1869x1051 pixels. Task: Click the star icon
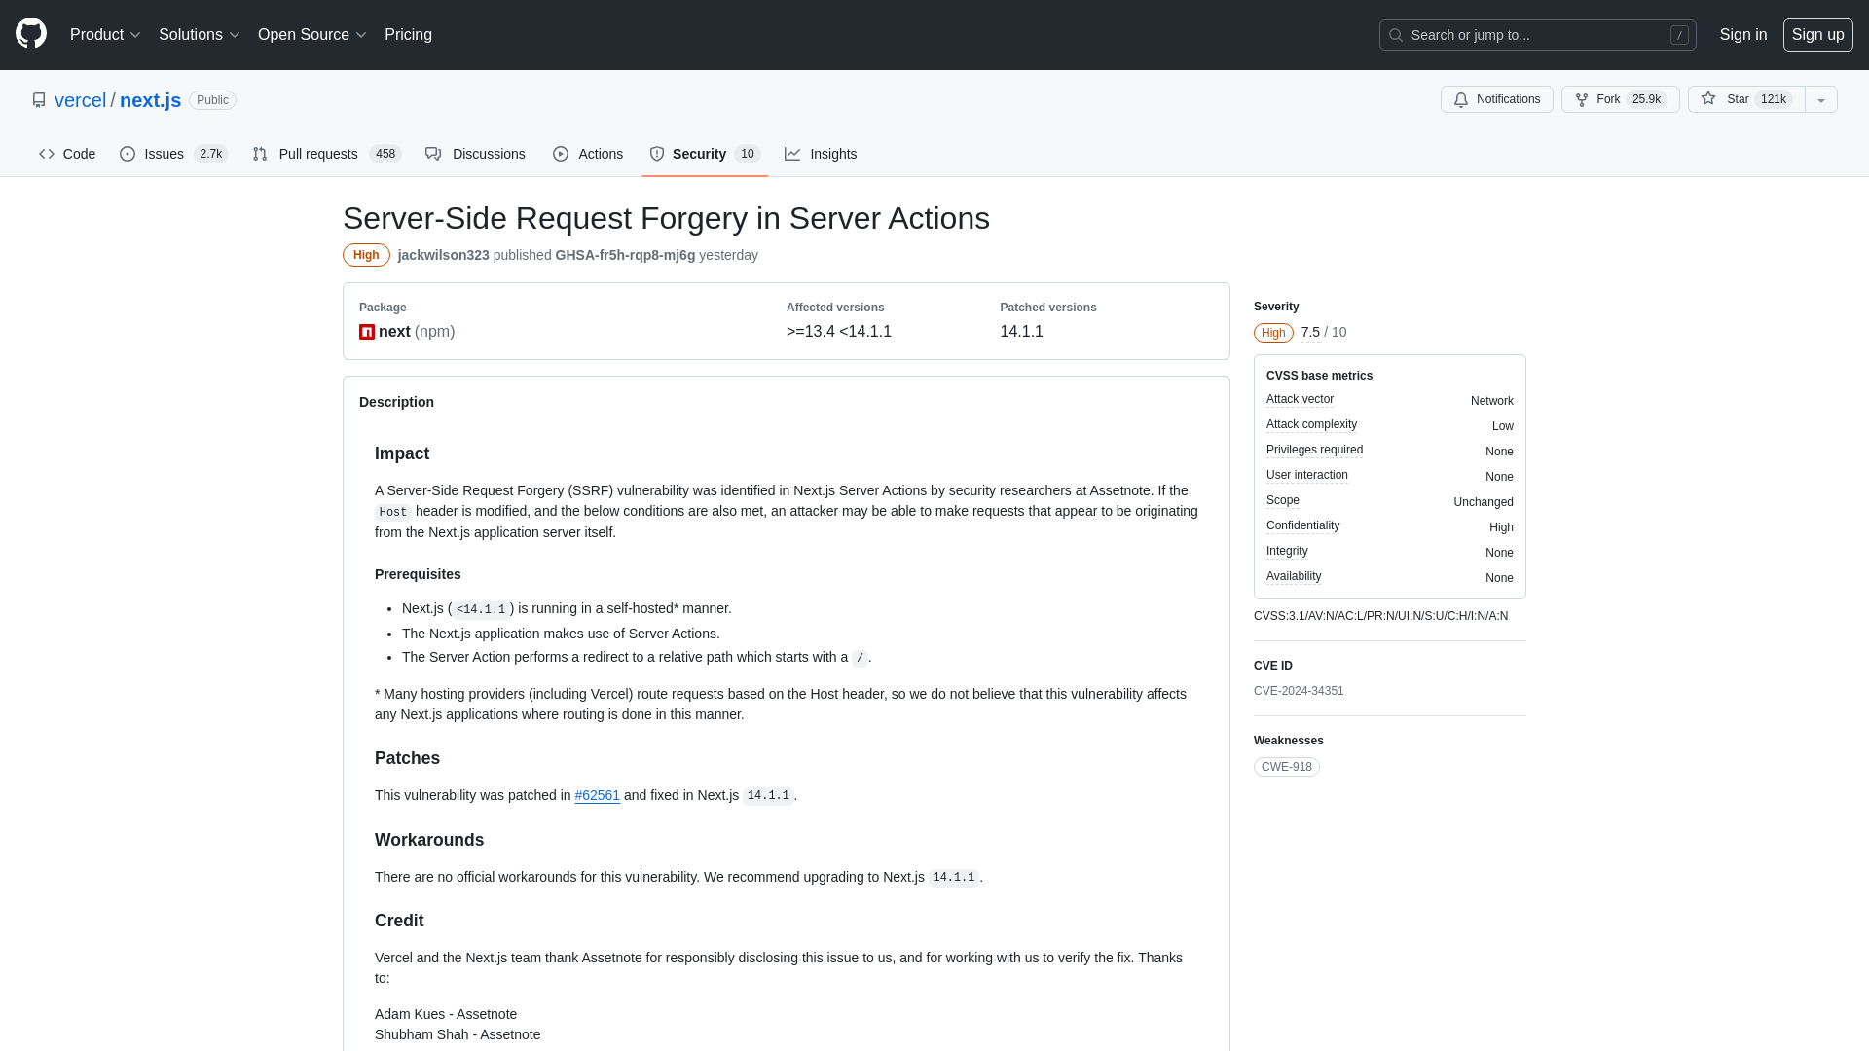point(1708,98)
